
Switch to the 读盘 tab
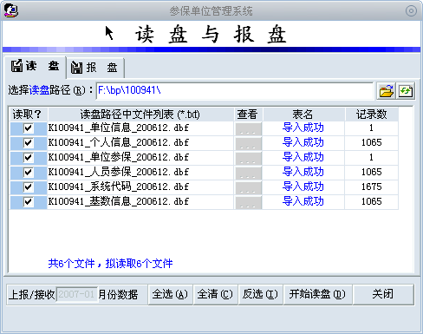[x=36, y=66]
